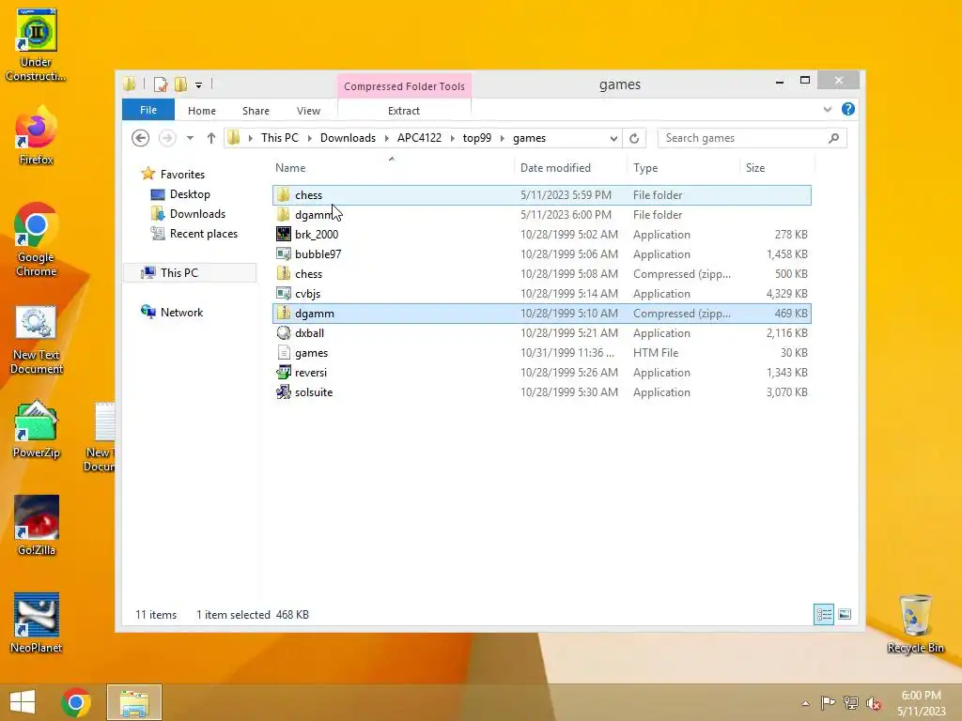Open clock showing 6:00 PM
Image resolution: width=962 pixels, height=721 pixels.
click(x=921, y=702)
